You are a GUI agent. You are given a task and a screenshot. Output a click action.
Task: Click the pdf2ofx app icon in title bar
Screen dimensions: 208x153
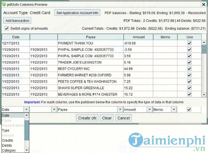(4, 4)
